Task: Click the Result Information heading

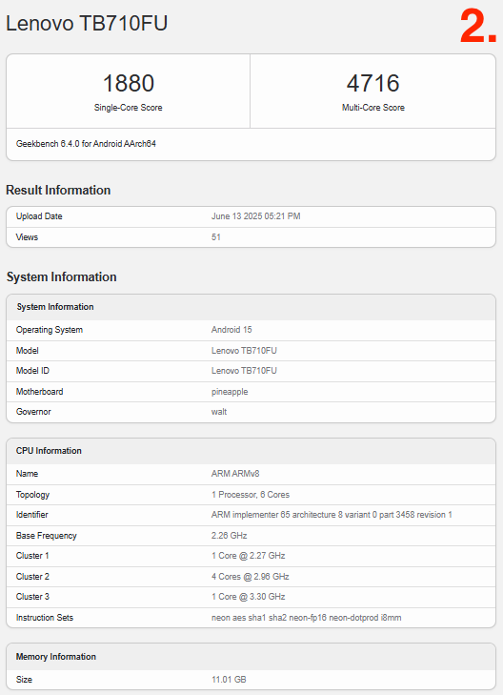Action: click(58, 190)
